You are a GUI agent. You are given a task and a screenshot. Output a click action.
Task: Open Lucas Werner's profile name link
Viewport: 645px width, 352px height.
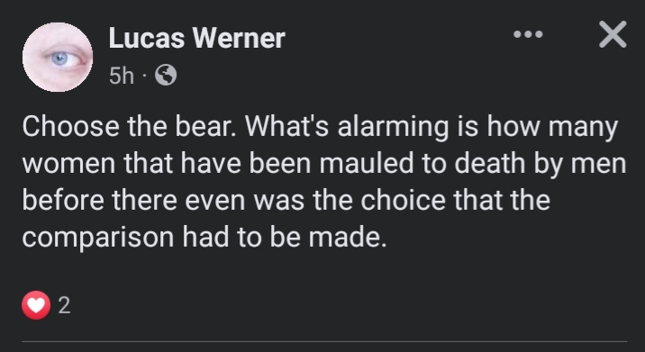pos(196,38)
